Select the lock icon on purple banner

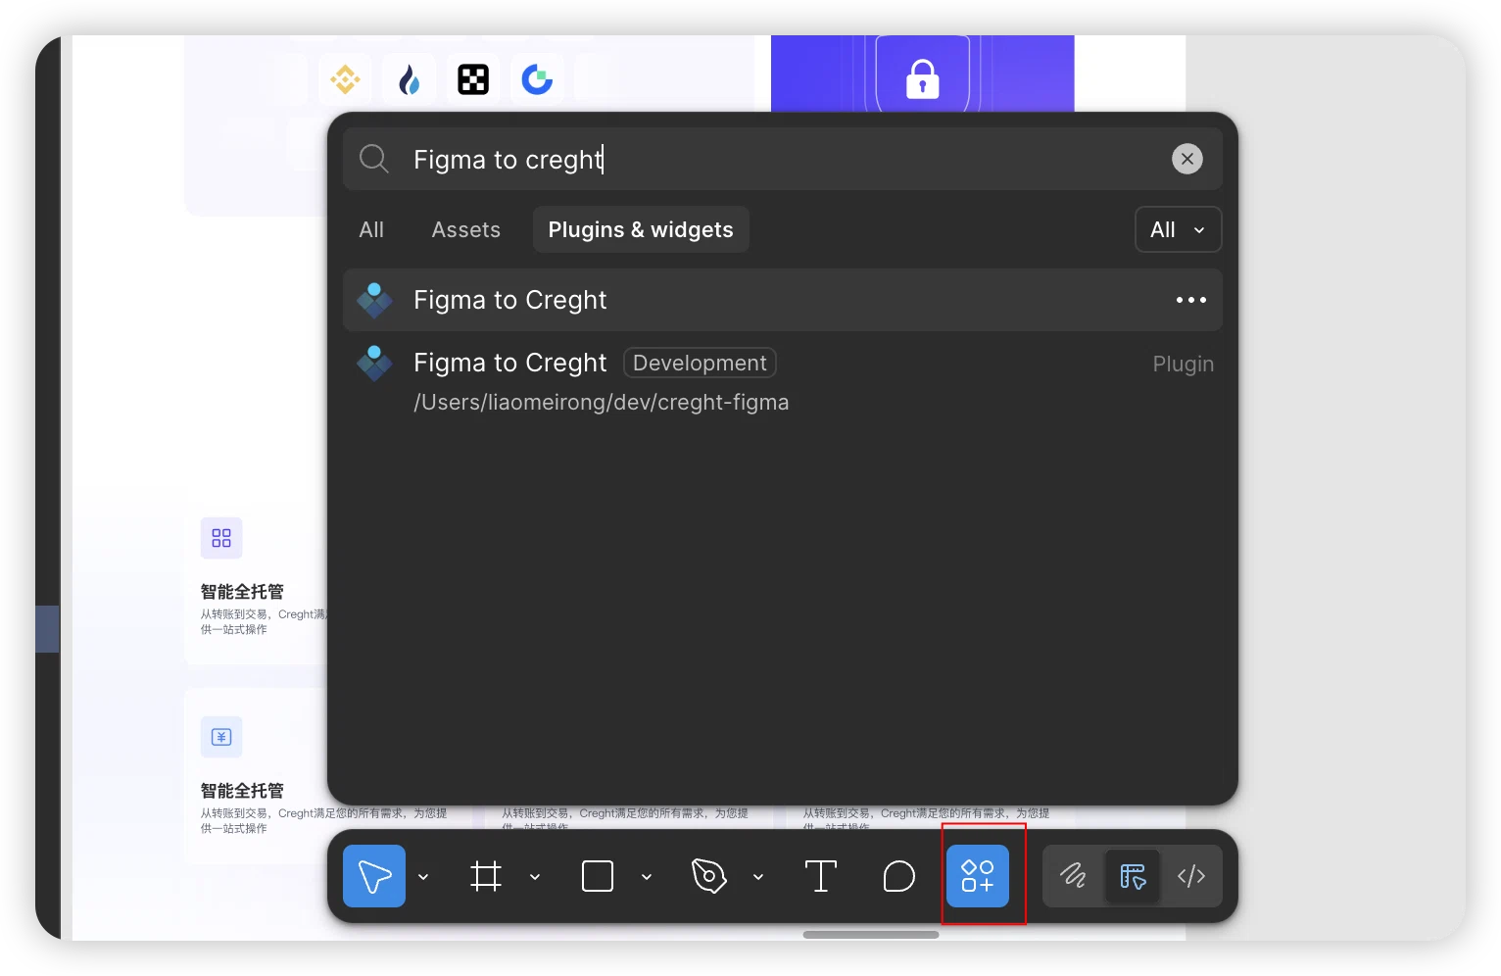click(923, 79)
